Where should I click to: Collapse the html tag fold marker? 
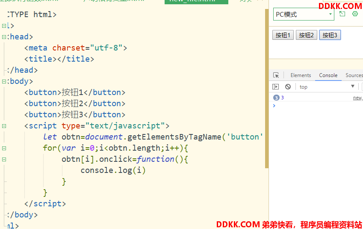[x=4, y=26]
